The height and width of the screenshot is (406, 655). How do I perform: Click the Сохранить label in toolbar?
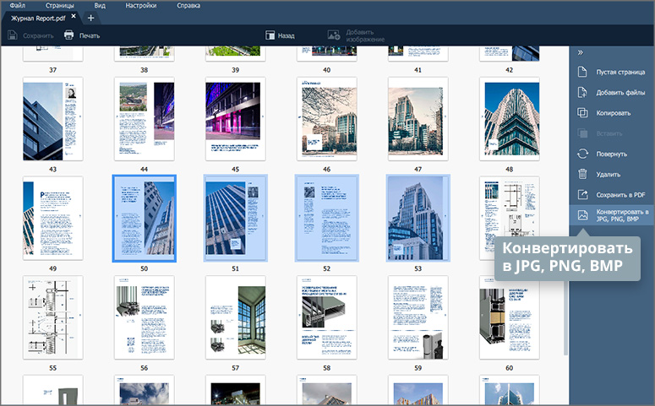click(38, 36)
